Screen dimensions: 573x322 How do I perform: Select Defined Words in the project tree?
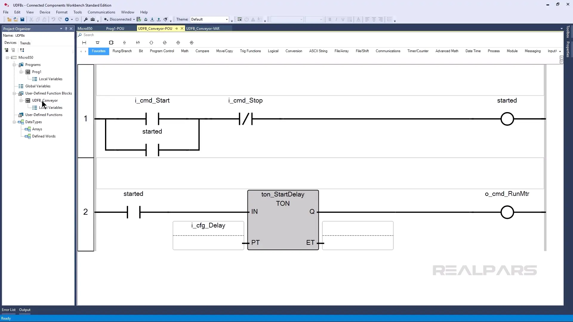pos(44,136)
